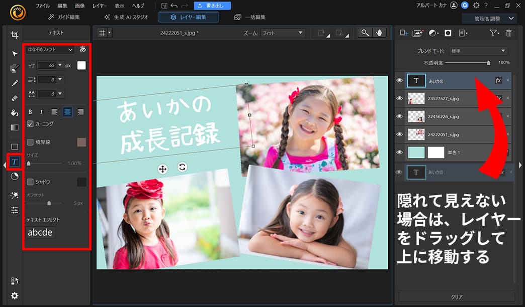Click the magnifier zoom tool
Image resolution: width=525 pixels, height=307 pixels.
[365, 33]
